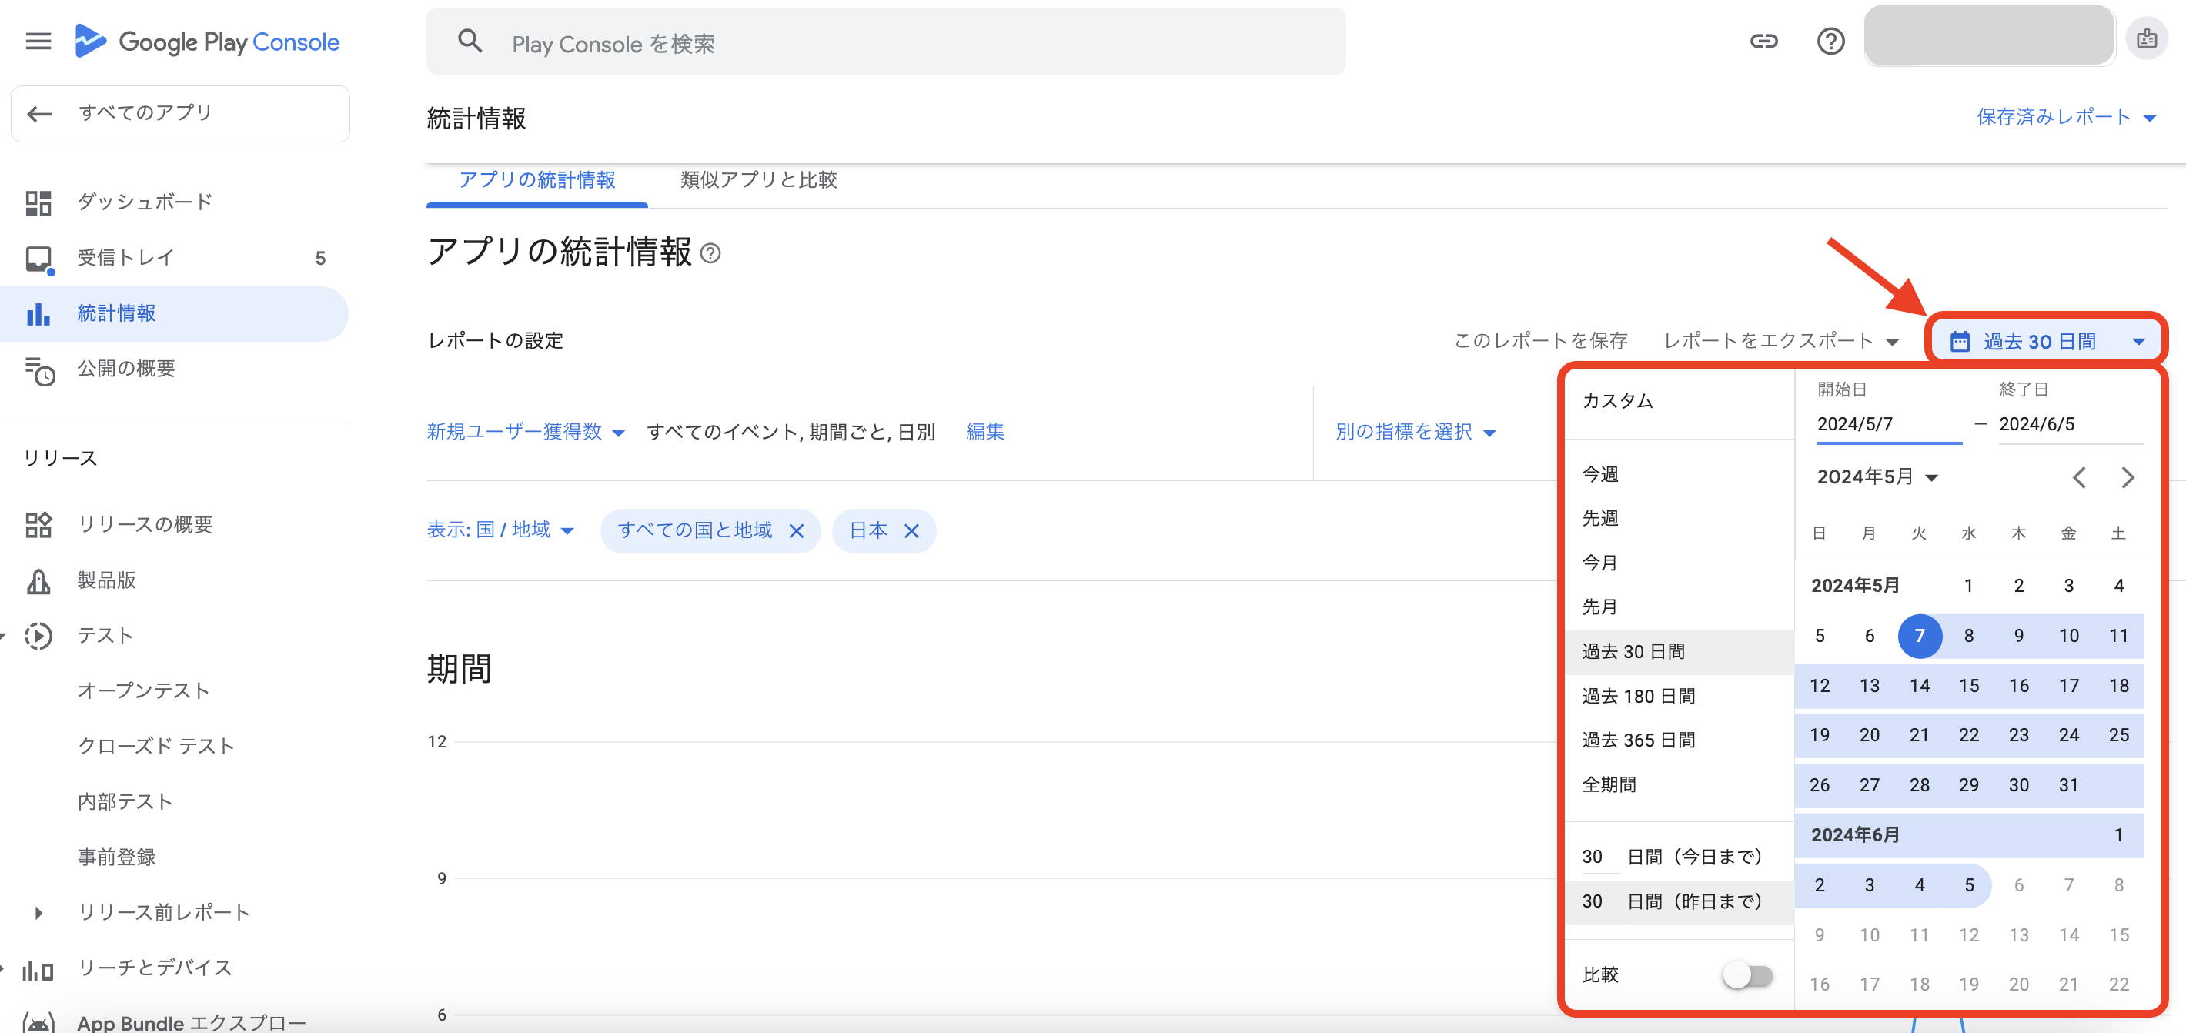The width and height of the screenshot is (2186, 1033).
Task: Click the 編集 link
Action: coord(984,432)
